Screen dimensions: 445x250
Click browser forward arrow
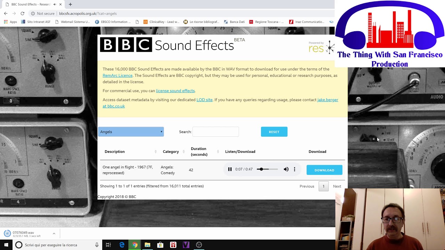[x=14, y=14]
